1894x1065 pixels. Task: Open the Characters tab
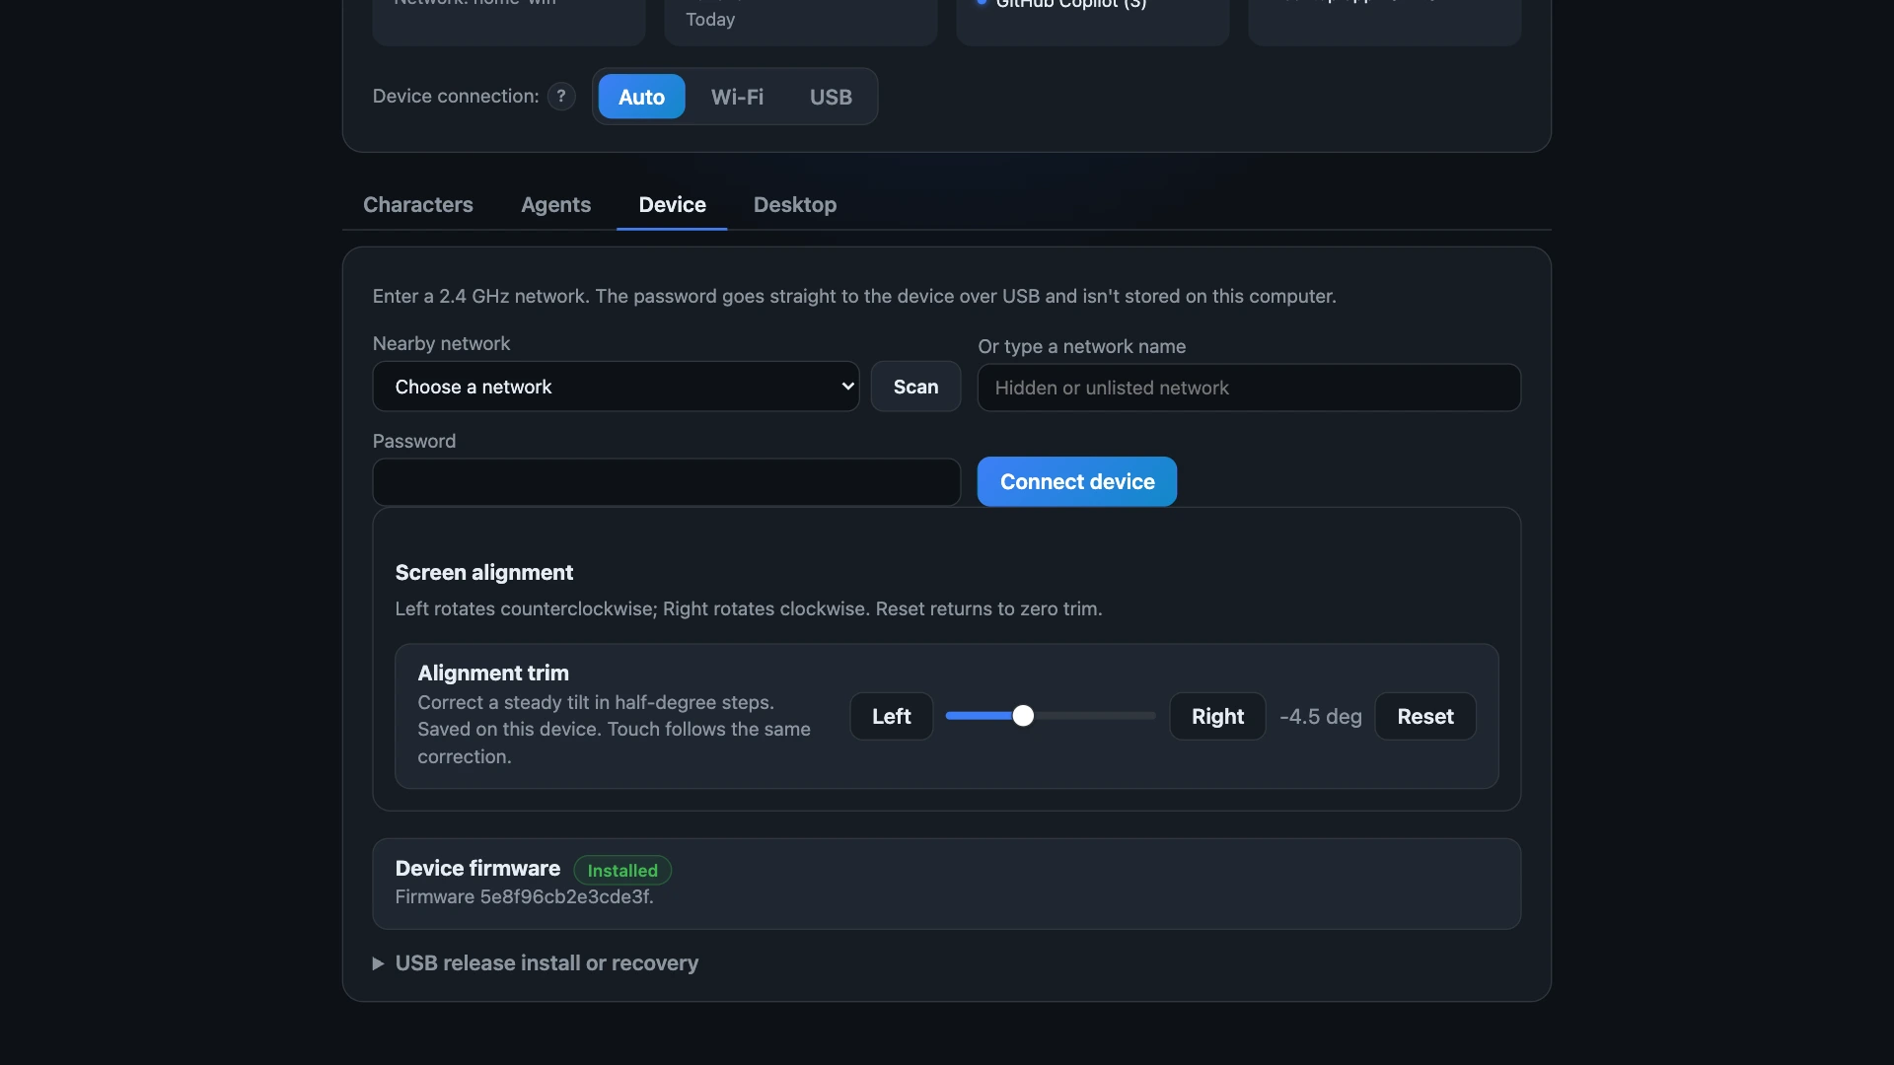tap(418, 204)
